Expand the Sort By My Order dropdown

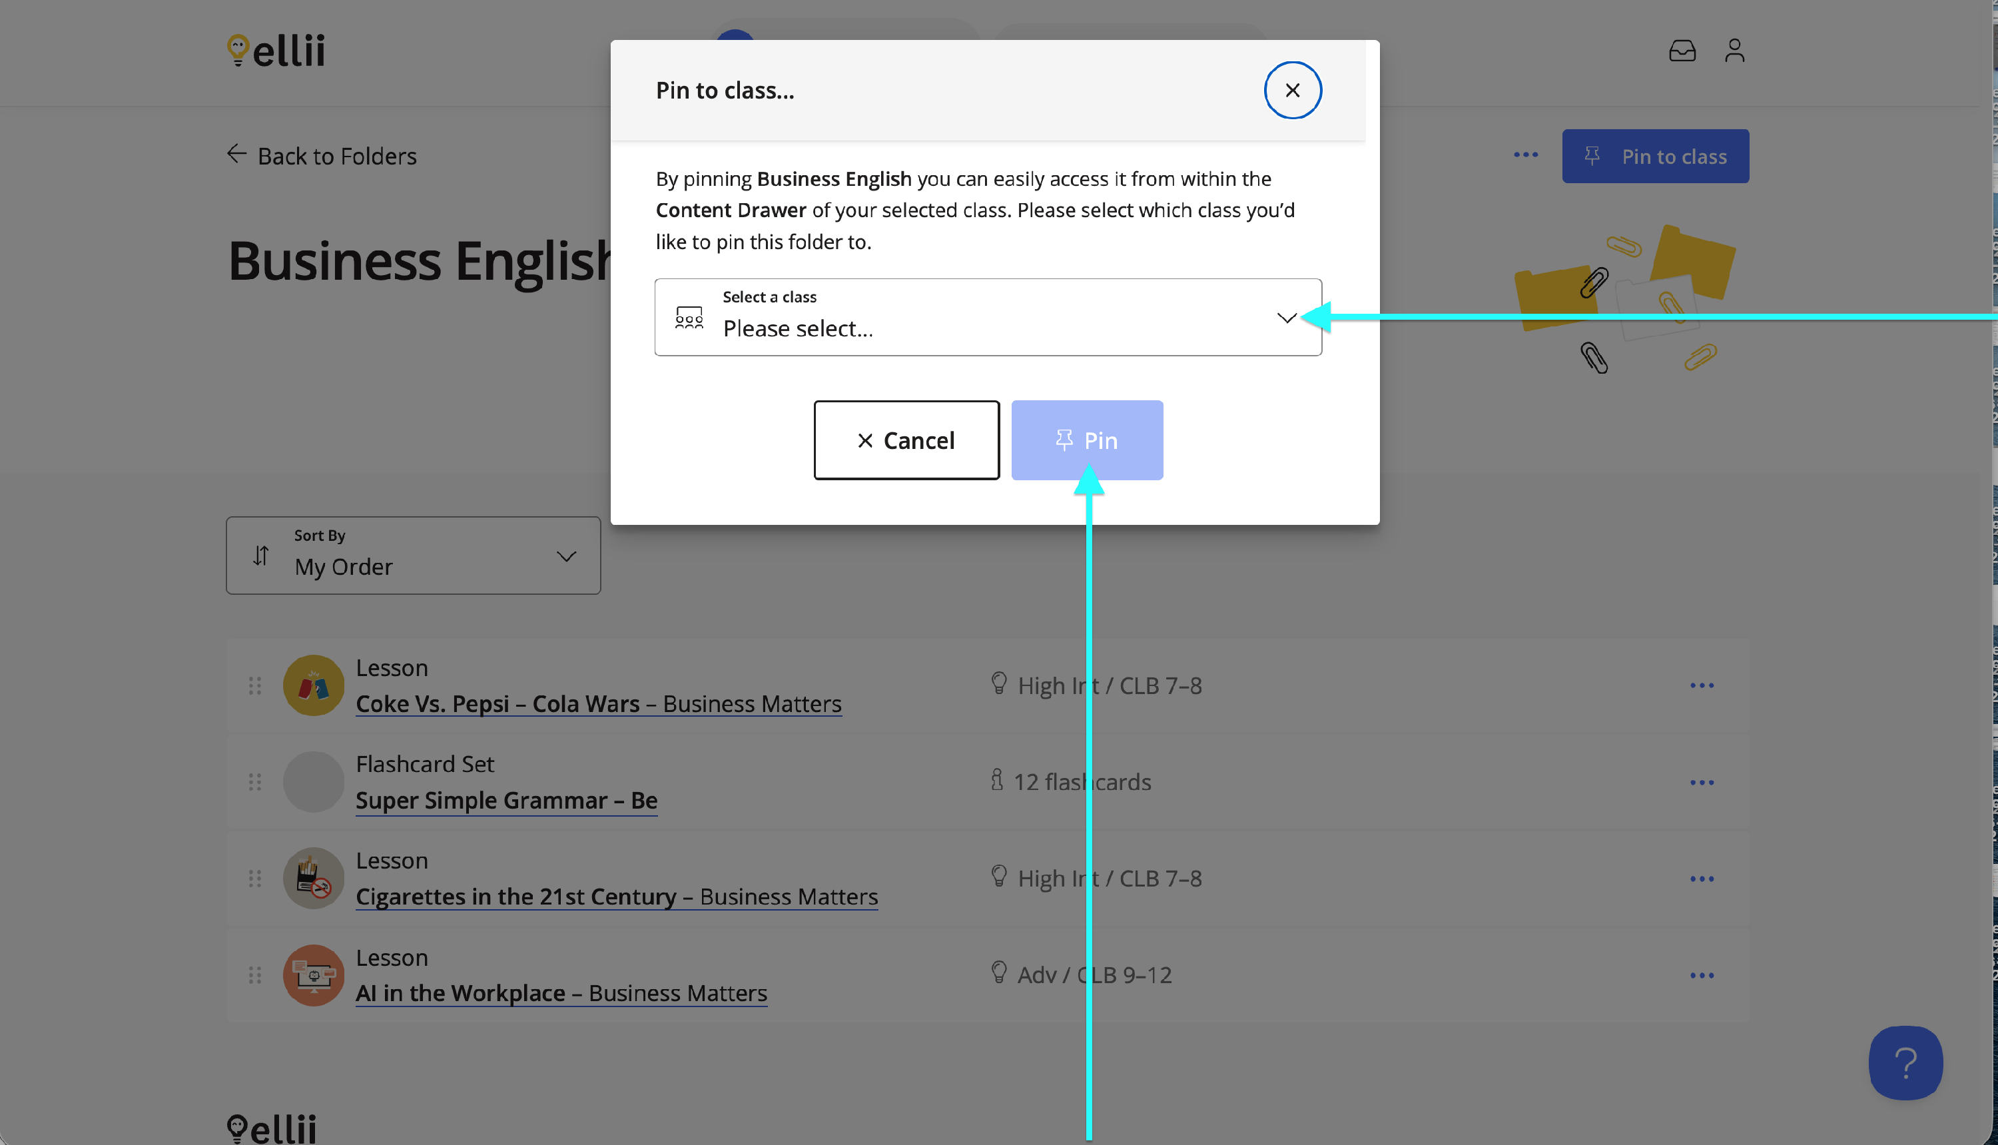413,556
